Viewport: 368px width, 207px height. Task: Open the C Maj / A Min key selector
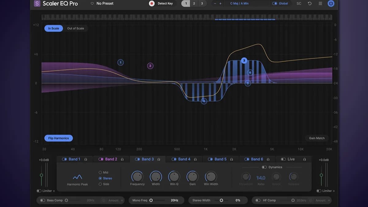[240, 4]
